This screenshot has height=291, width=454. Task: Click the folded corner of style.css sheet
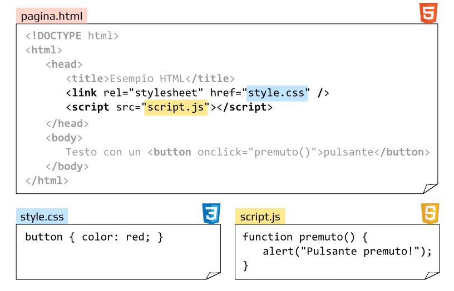coord(213,275)
